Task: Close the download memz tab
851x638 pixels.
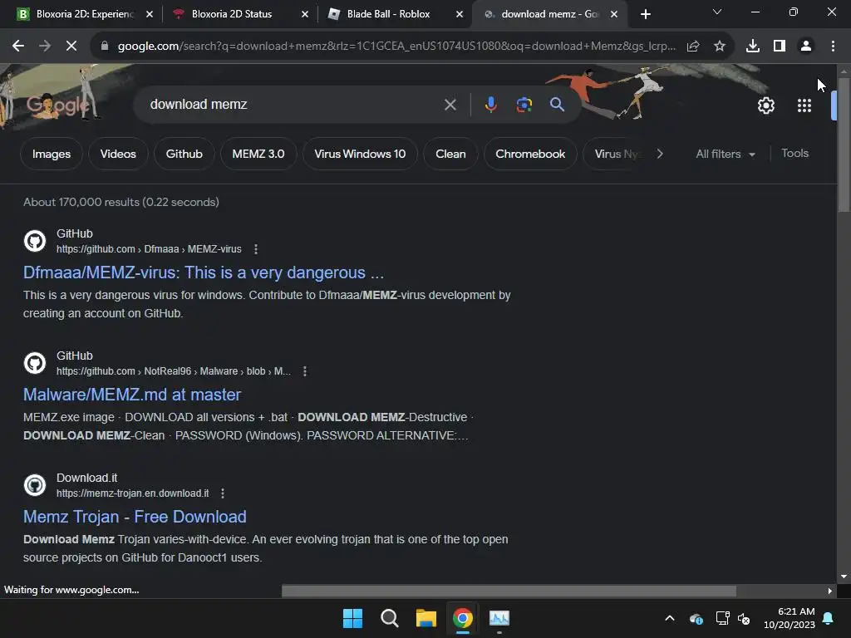Action: [x=614, y=14]
